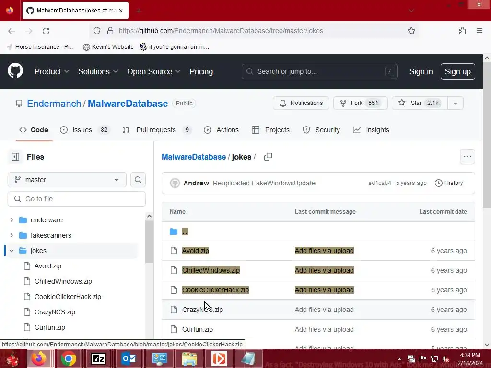Expand the Open Source menu
The height and width of the screenshot is (368, 491).
[153, 71]
